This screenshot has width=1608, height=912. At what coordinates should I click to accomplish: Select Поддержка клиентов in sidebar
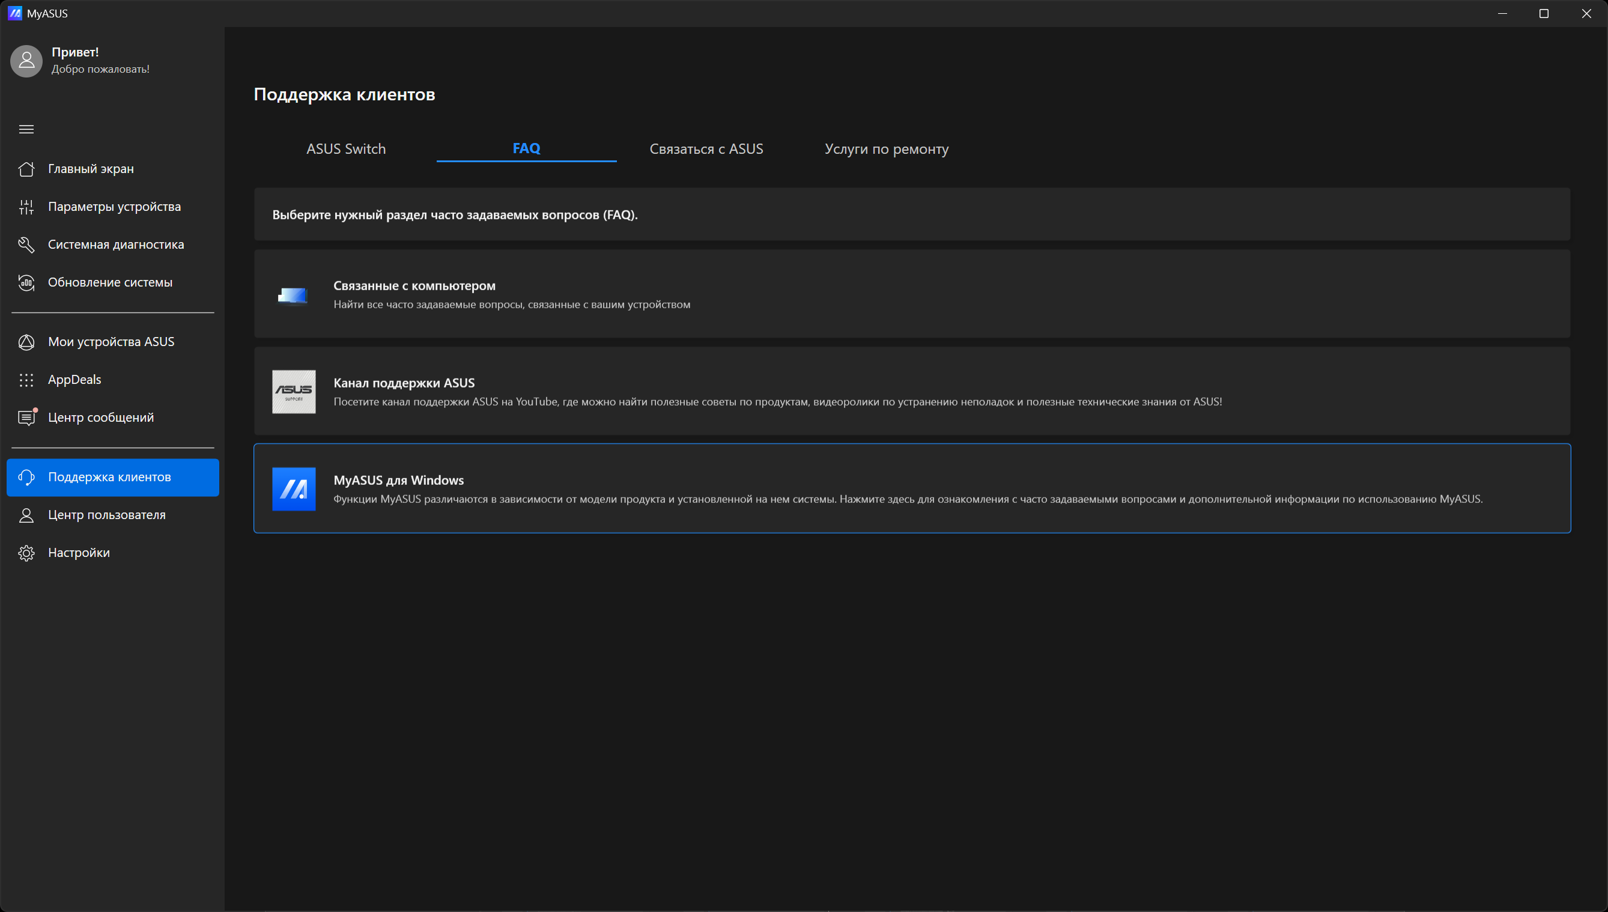click(113, 477)
